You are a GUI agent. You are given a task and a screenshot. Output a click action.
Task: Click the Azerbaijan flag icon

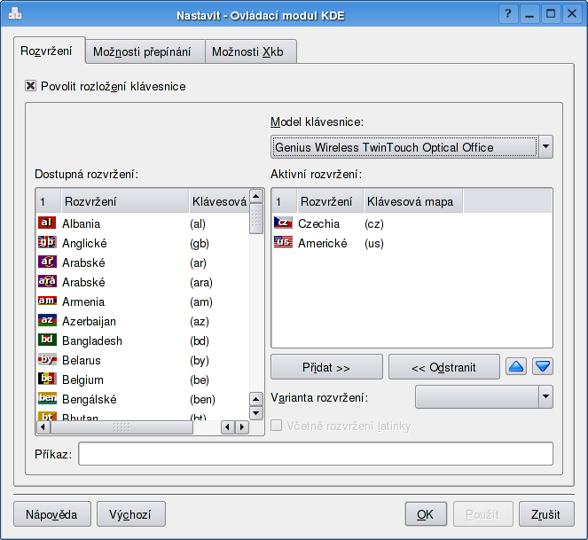(47, 321)
